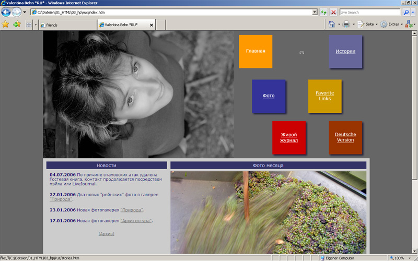The height and width of the screenshot is (261, 418).
Task: Click the red Stop loading icon
Action: click(333, 12)
